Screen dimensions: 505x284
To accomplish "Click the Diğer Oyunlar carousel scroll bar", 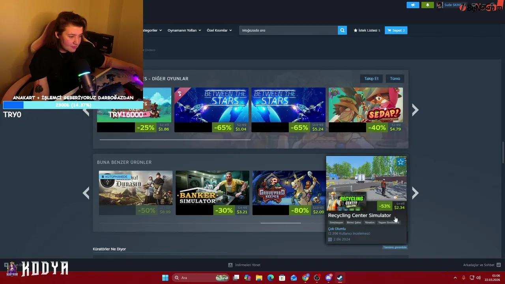I will [175, 140].
